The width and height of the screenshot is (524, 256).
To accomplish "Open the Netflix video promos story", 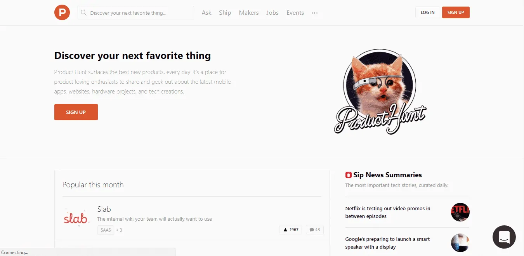I will pos(388,212).
